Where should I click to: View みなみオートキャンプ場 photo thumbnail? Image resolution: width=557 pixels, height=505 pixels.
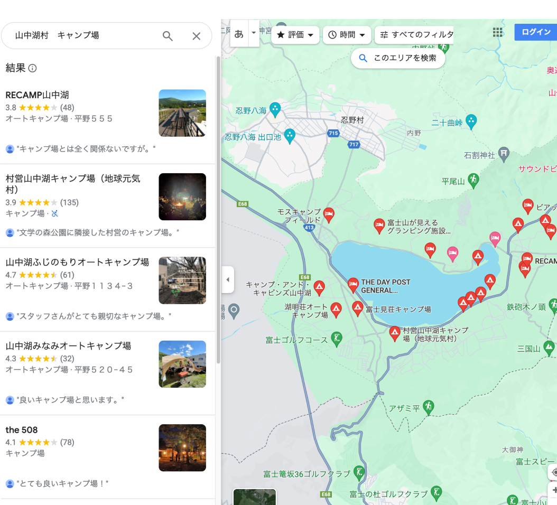point(182,364)
